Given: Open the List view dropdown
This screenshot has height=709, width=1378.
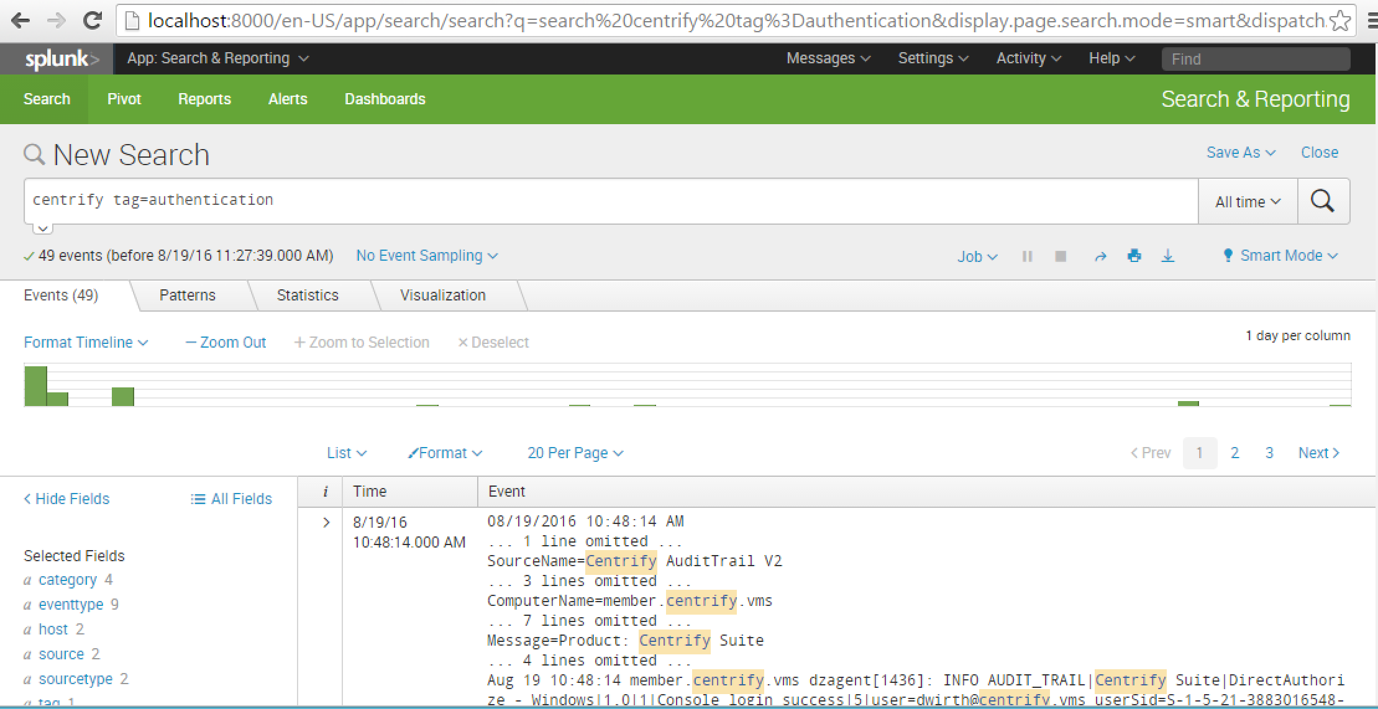Looking at the screenshot, I should pos(347,453).
